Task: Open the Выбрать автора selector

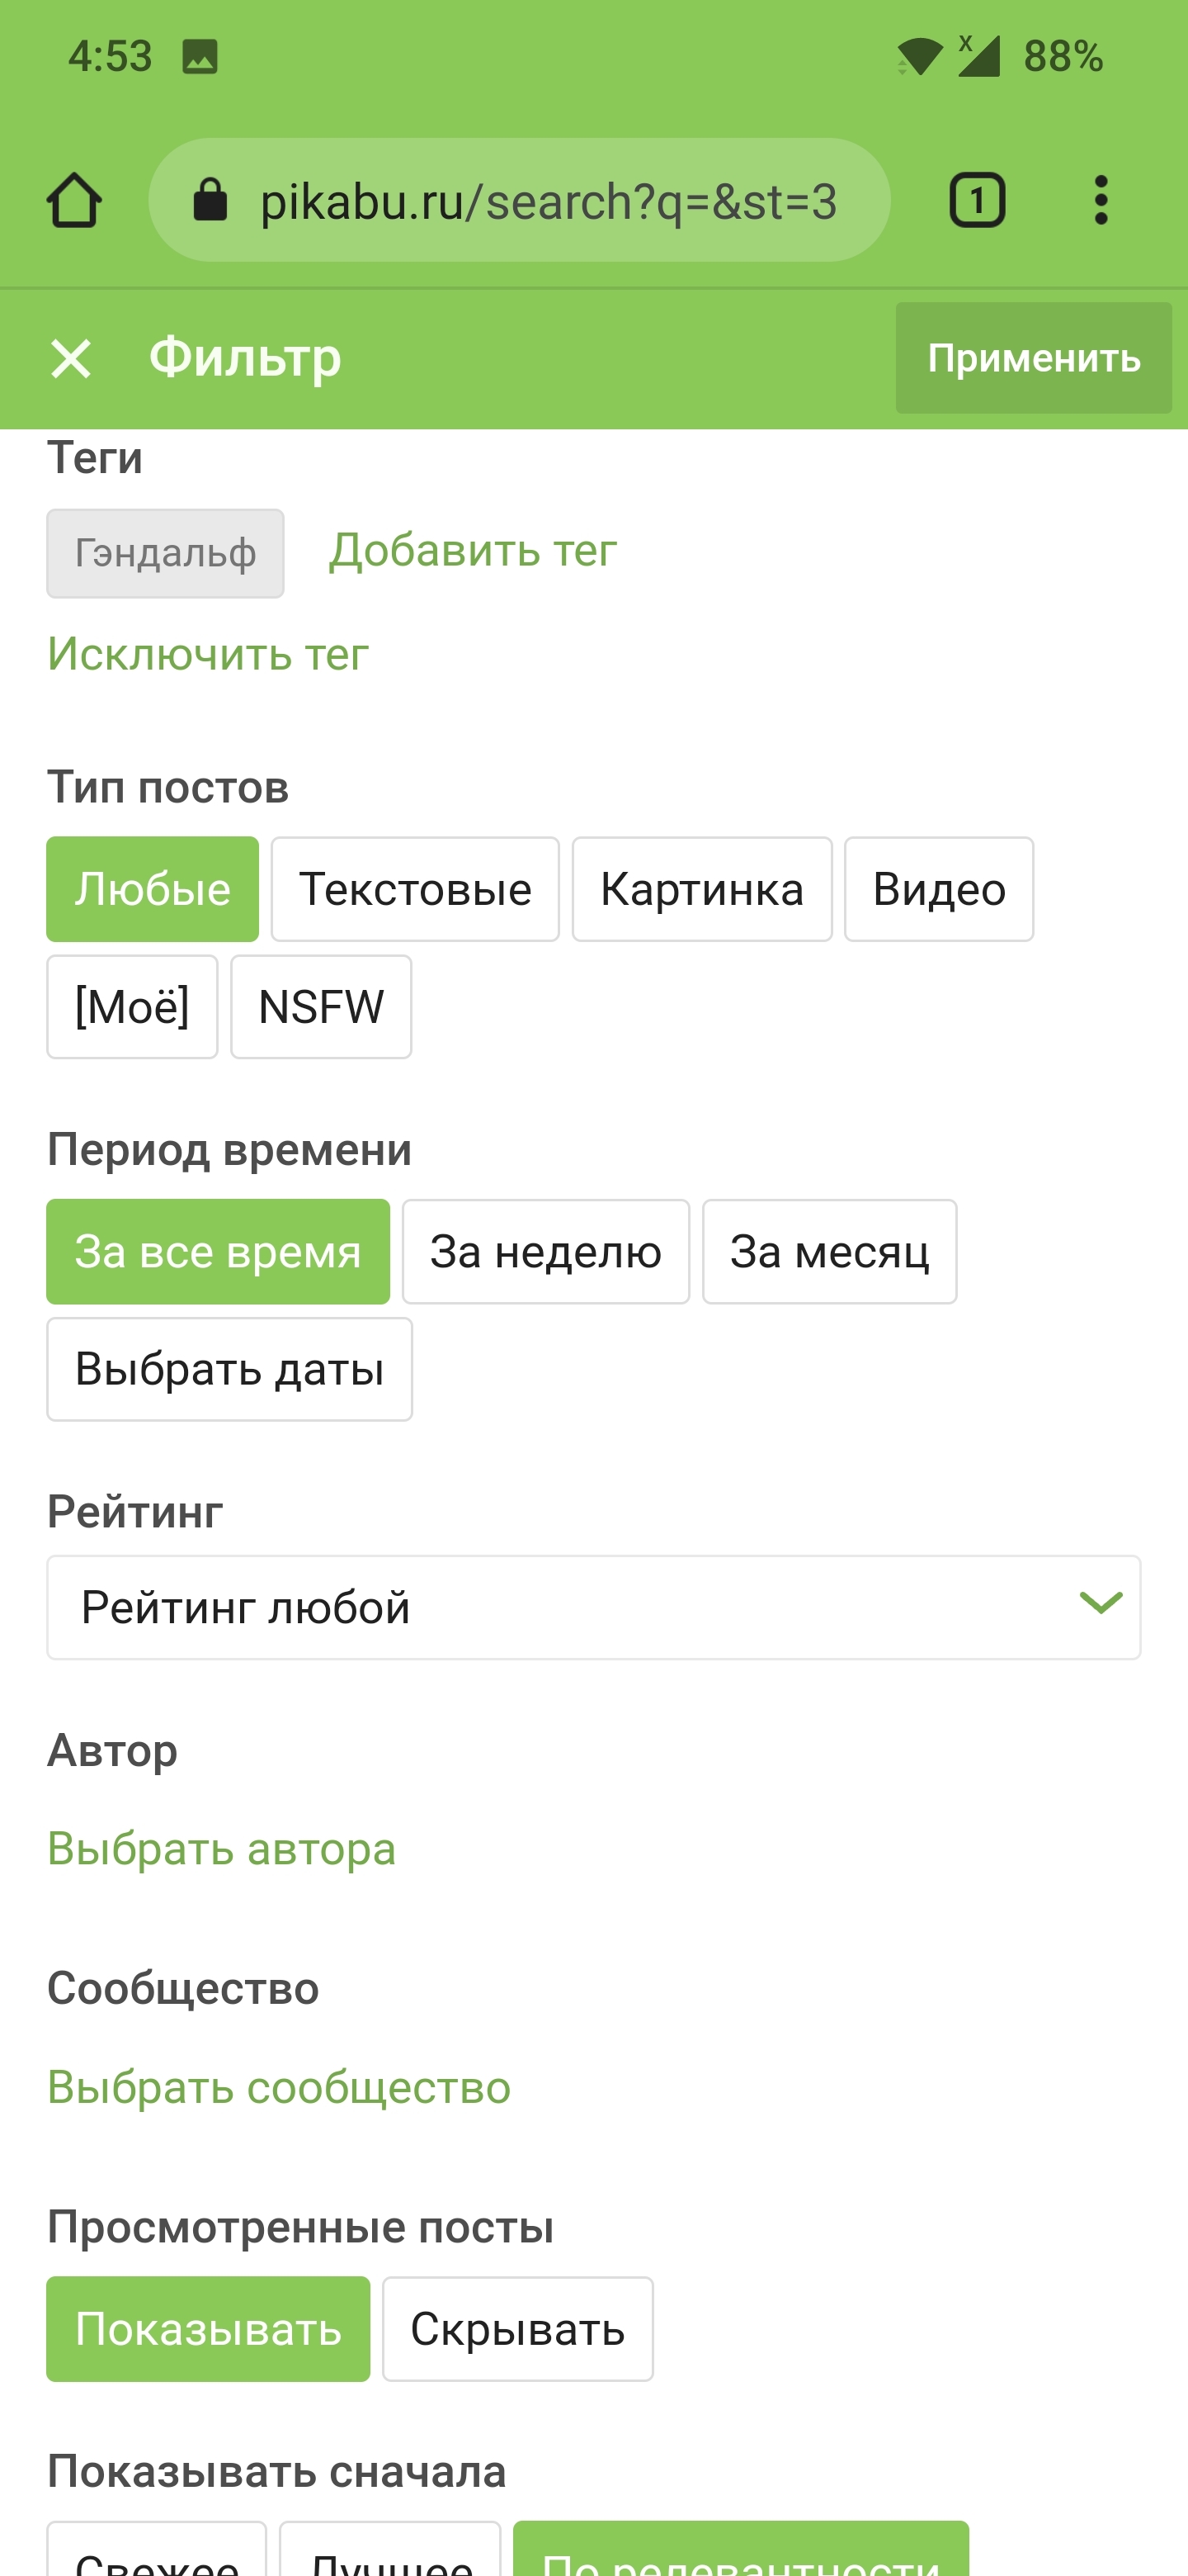Action: click(x=222, y=1848)
